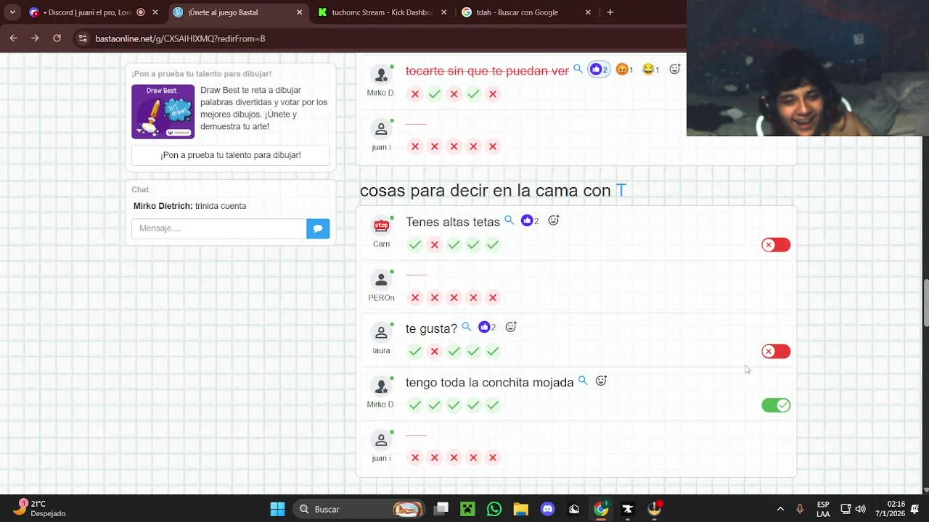The width and height of the screenshot is (929, 522).
Task: Click thumbs-up reaction on "tocarte sin que te puedan ver"
Action: 599,70
